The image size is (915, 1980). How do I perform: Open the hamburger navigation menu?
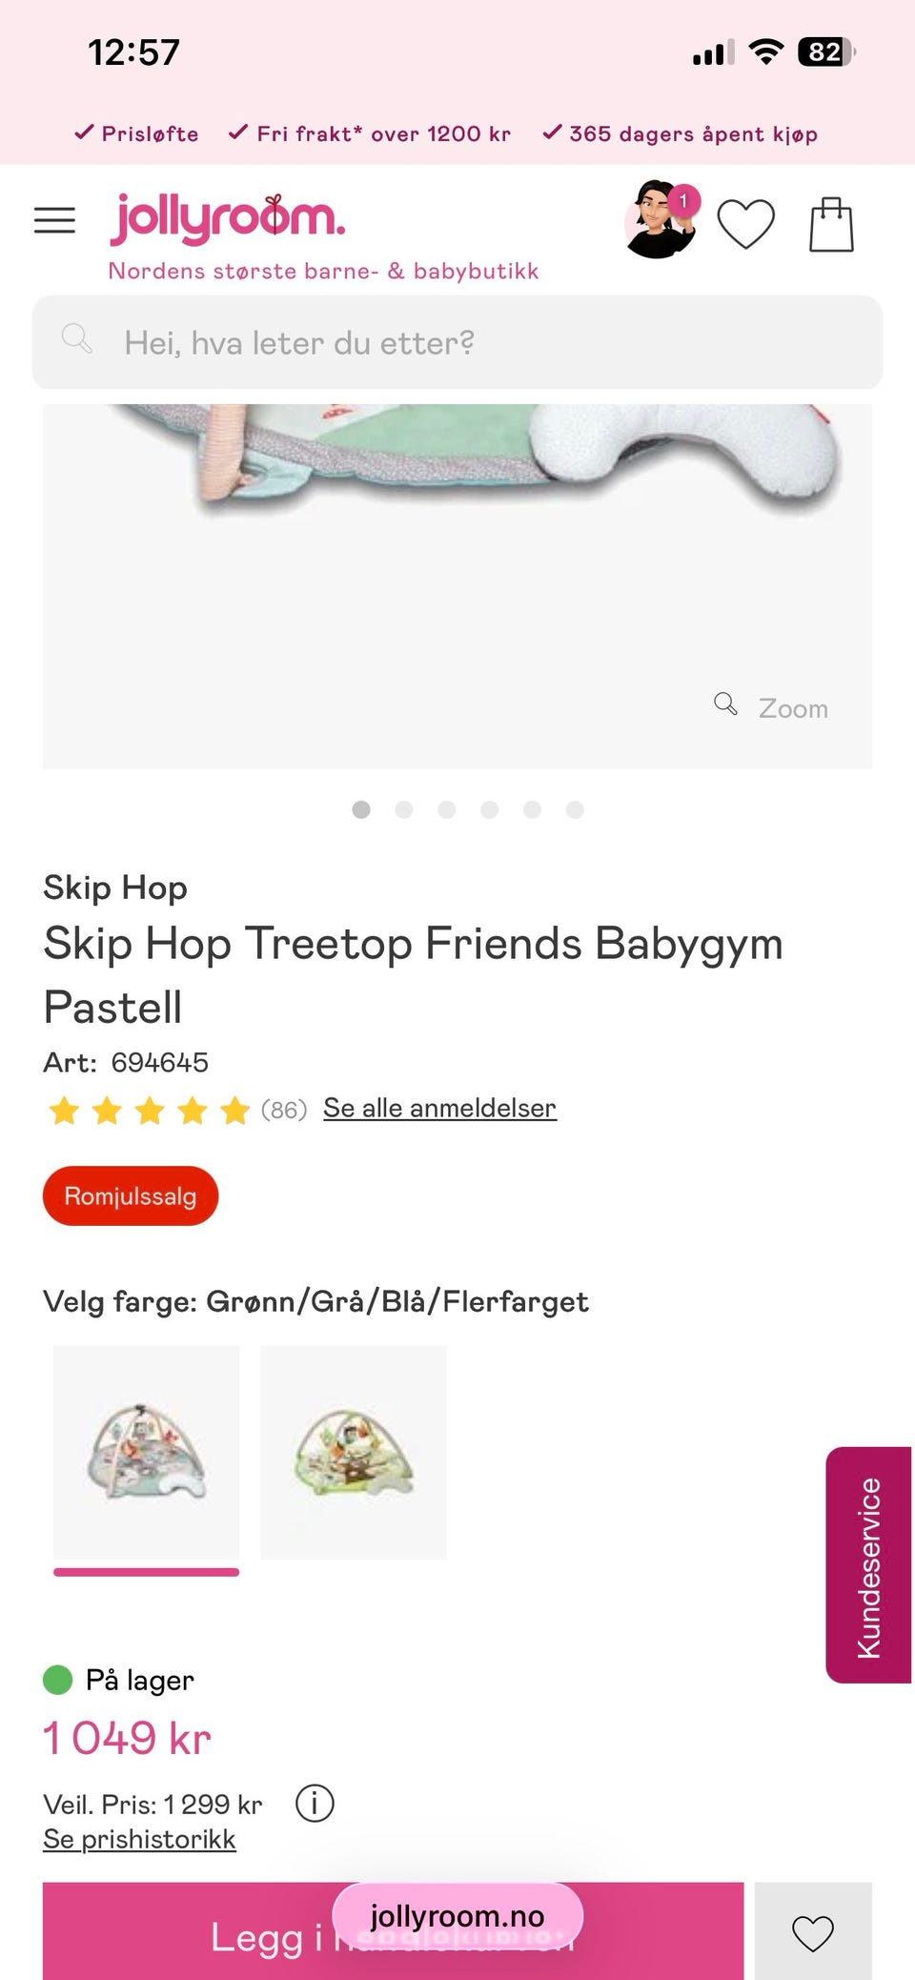click(x=54, y=220)
